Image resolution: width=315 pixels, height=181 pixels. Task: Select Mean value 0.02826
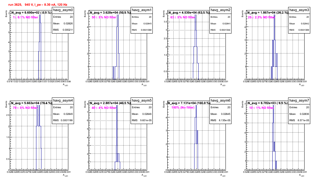68,23
